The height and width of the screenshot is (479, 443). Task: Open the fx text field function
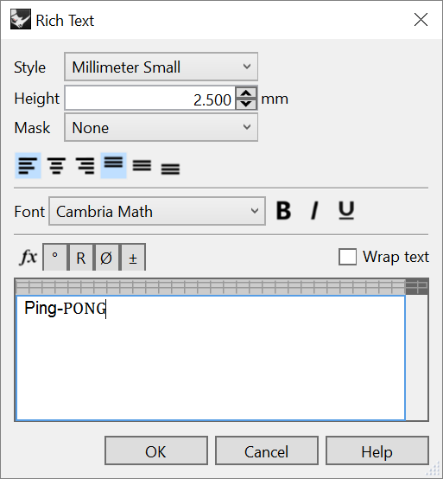click(x=28, y=257)
